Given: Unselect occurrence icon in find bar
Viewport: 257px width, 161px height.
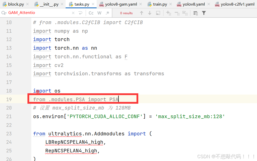Looking at the screenshot, I should tap(177, 13).
